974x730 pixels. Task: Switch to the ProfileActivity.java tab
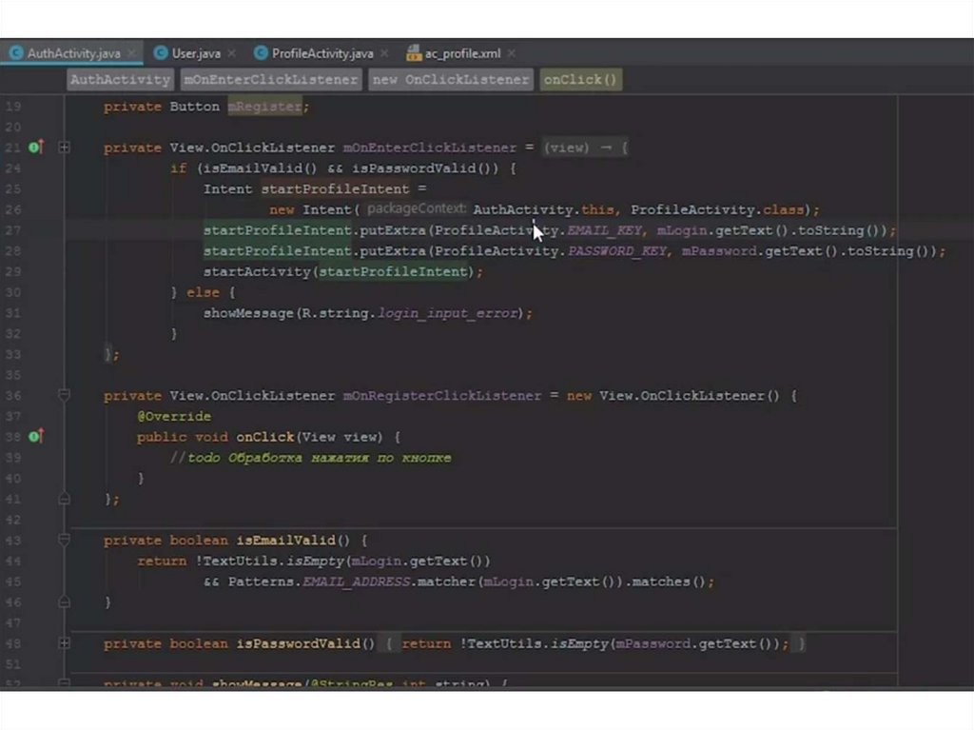tap(321, 53)
